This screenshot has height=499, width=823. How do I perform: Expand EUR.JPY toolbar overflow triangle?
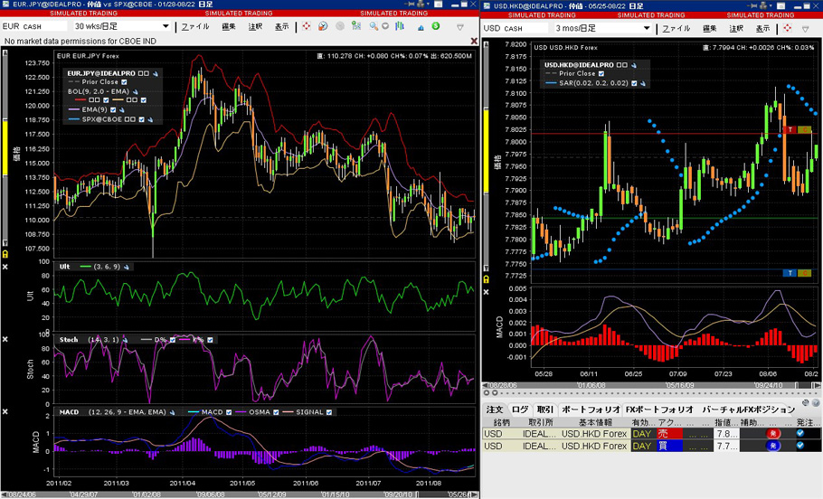[460, 27]
